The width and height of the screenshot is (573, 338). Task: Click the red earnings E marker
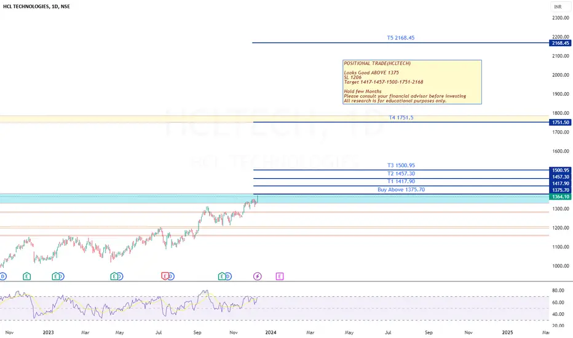click(x=165, y=277)
